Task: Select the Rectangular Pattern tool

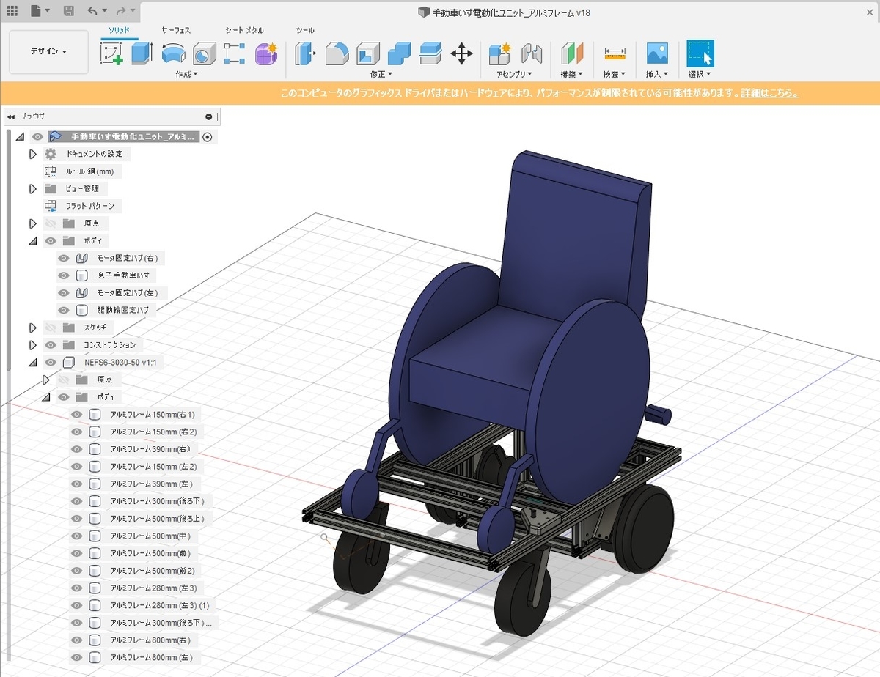Action: (235, 53)
